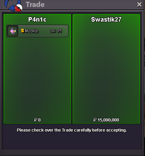Screen dimensions: 145x156
Task: Click the Pokeball on the Trade logo
Action: tap(18, 8)
